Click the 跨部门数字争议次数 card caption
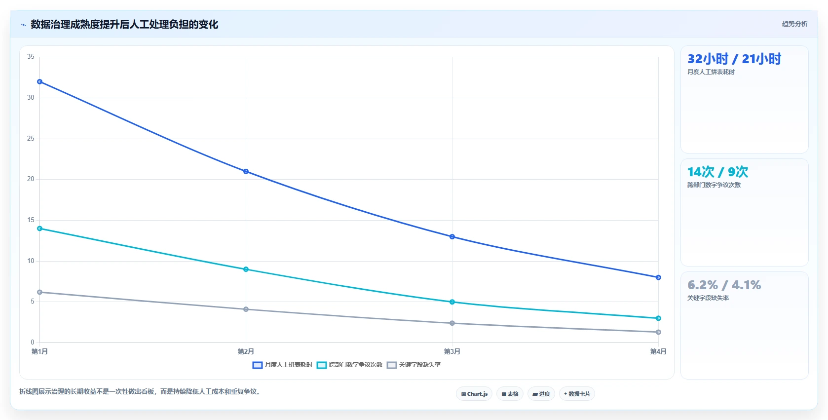828x420 pixels. click(714, 185)
